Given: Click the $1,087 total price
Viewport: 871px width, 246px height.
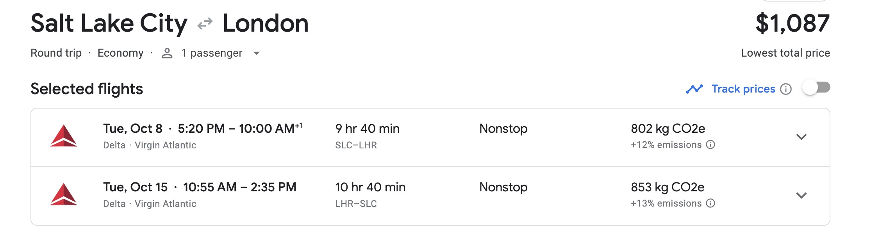Looking at the screenshot, I should click(x=792, y=23).
